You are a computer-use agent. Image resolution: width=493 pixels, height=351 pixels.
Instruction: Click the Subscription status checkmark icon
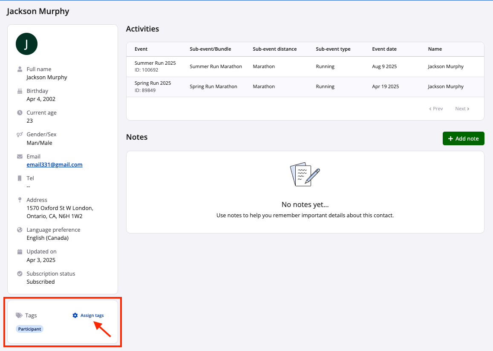pyautogui.click(x=20, y=274)
